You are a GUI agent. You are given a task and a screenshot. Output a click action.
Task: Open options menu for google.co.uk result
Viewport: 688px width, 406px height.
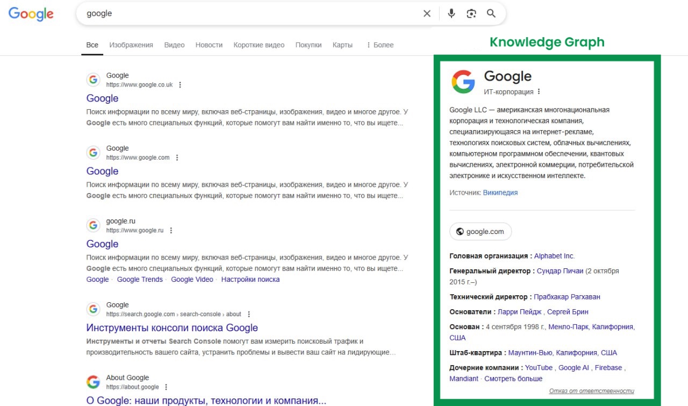(x=180, y=85)
